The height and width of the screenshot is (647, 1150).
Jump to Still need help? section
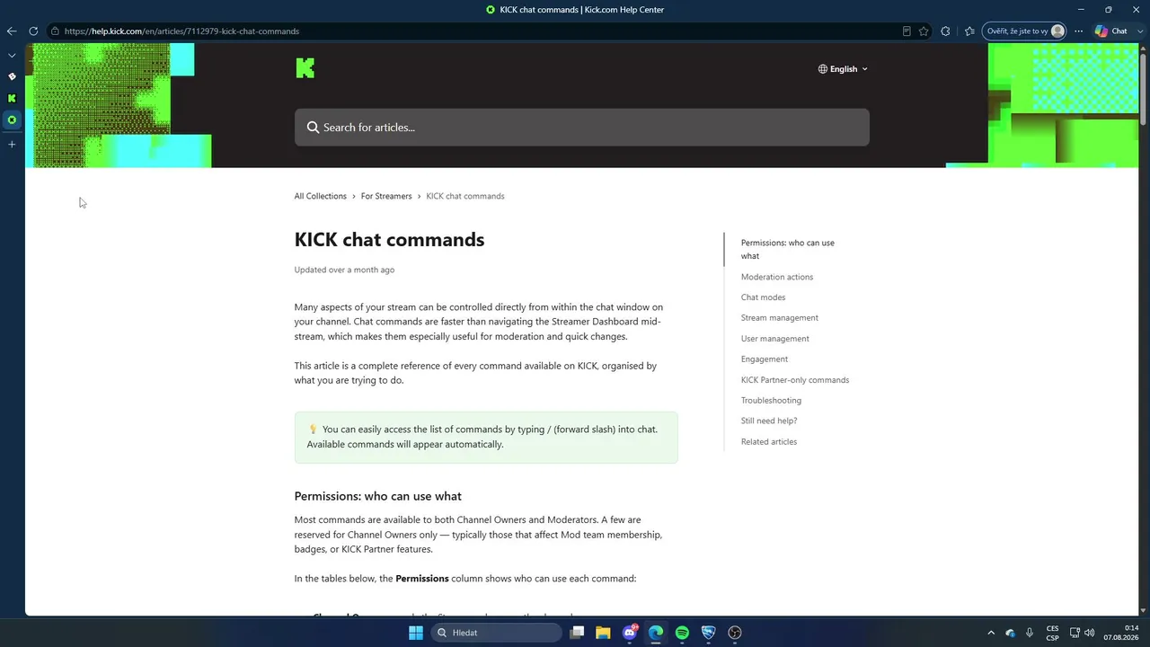click(x=769, y=421)
